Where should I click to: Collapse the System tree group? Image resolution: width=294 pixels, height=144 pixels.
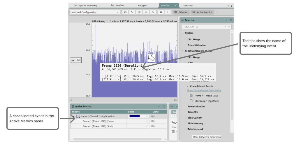click(182, 33)
